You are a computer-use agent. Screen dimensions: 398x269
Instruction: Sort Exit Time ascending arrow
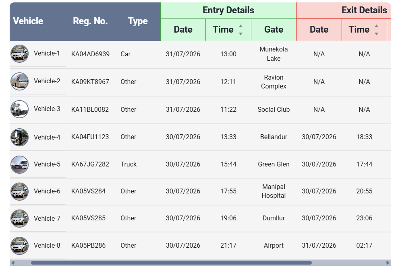[376, 26]
